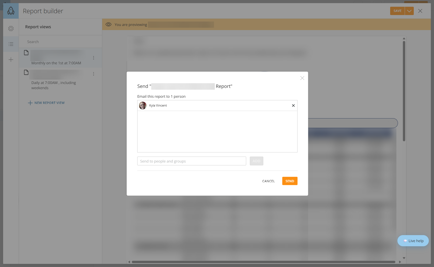Viewport: 434px width, 267px height.
Task: Click NEW REPORT VIEW link
Action: tap(46, 103)
